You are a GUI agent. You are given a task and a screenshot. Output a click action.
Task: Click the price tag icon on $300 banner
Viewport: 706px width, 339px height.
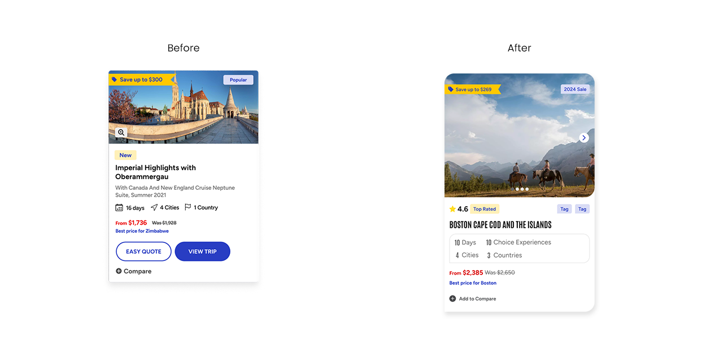pos(115,80)
